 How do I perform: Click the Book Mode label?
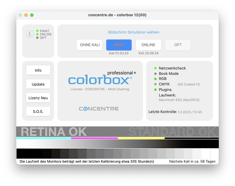(x=169, y=74)
